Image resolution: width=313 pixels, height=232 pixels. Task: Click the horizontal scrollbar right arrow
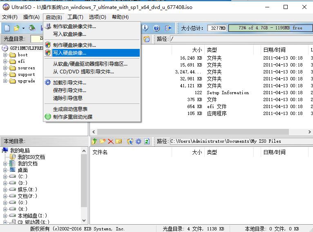[x=309, y=132]
